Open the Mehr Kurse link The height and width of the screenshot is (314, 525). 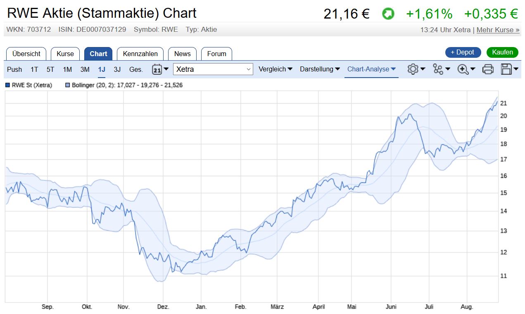(498, 30)
